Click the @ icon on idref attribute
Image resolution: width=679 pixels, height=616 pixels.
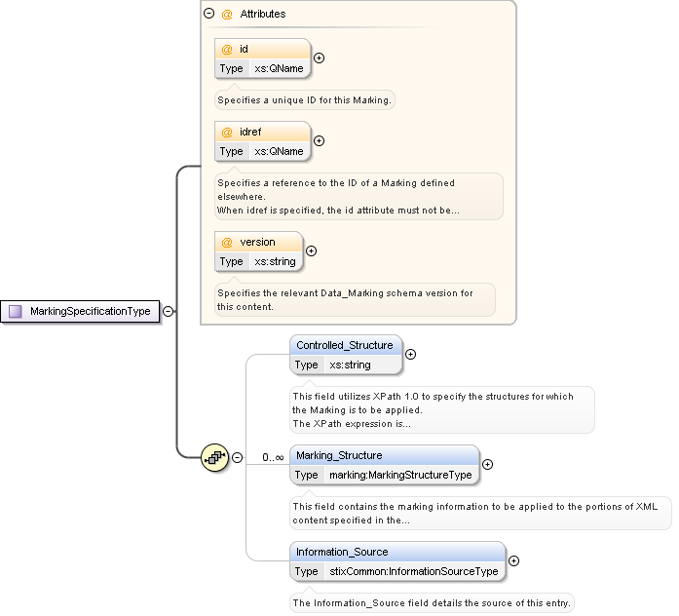[227, 132]
